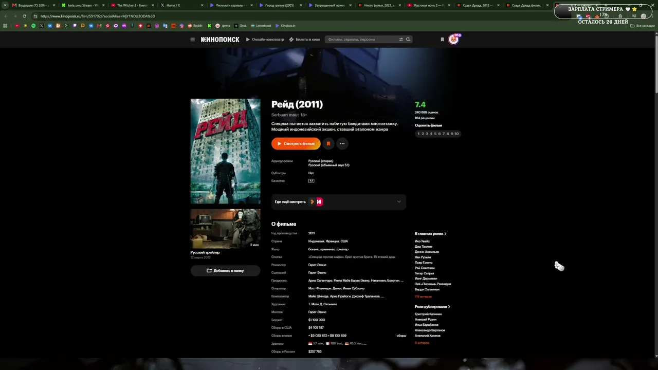Open the apps grid in bookmarks bar

(x=6, y=26)
